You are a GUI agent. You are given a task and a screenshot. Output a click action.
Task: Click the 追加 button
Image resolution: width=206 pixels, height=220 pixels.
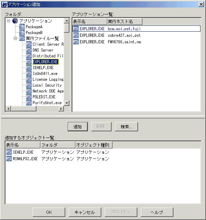pyautogui.click(x=78, y=127)
